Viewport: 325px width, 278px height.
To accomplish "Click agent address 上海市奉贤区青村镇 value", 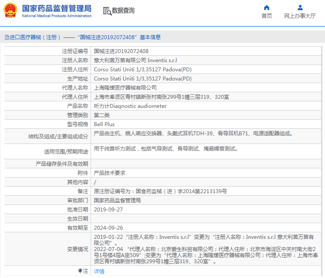I will [x=162, y=97].
